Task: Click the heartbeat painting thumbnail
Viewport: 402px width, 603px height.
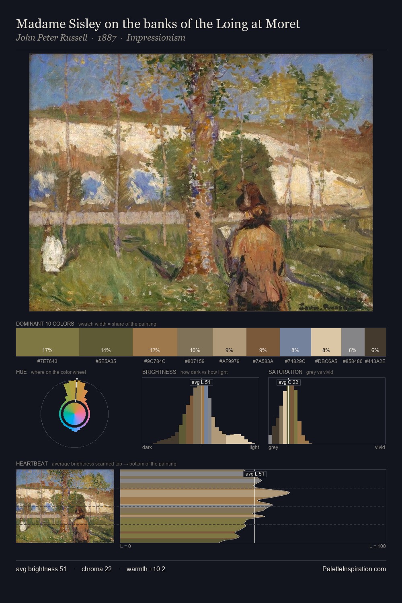Action: click(x=65, y=506)
